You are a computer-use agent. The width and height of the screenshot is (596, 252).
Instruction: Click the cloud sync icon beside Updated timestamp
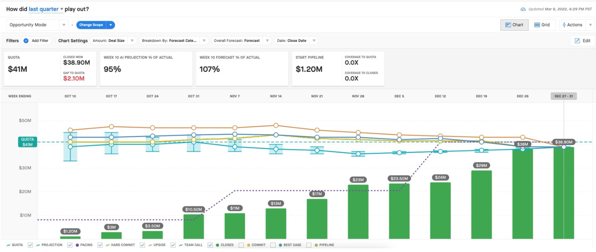[x=523, y=9]
